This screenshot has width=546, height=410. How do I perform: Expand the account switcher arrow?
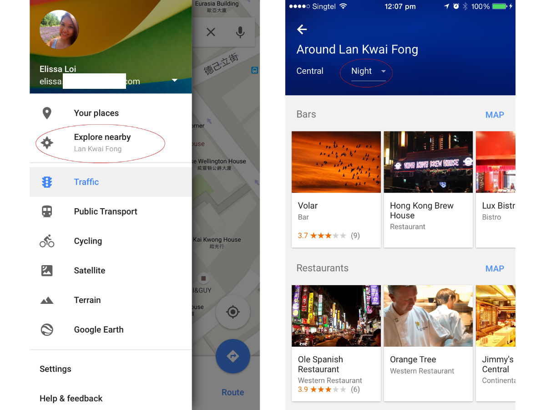coord(174,81)
